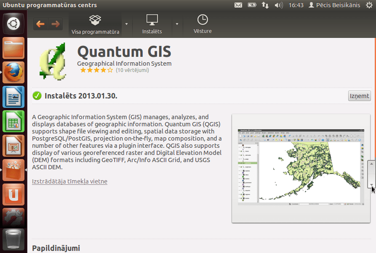The height and width of the screenshot is (253, 376).
Task: Launch the Files manager from the dock
Action: 13,48
